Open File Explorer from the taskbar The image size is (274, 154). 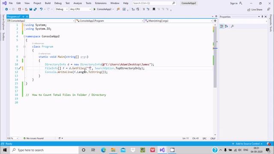coord(113,150)
